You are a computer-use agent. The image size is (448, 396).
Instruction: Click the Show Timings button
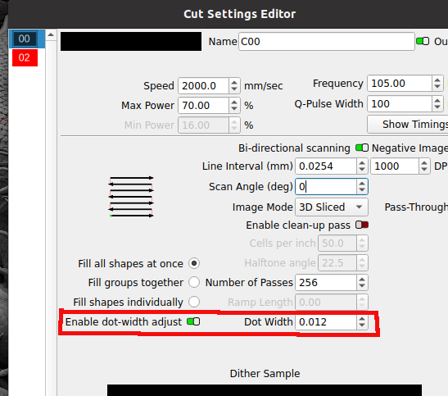point(408,125)
